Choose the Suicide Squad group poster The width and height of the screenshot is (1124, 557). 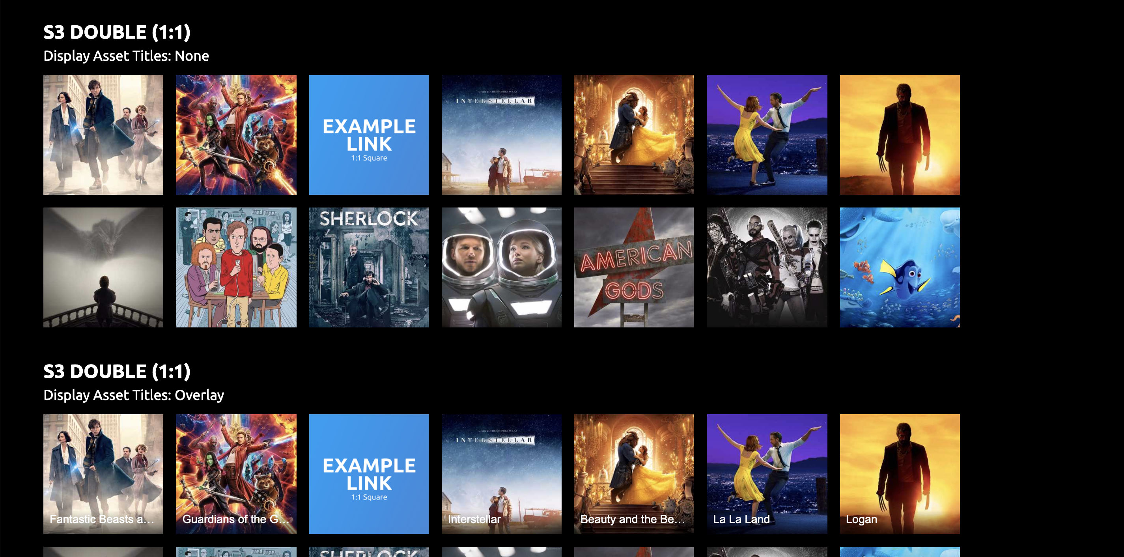[767, 267]
